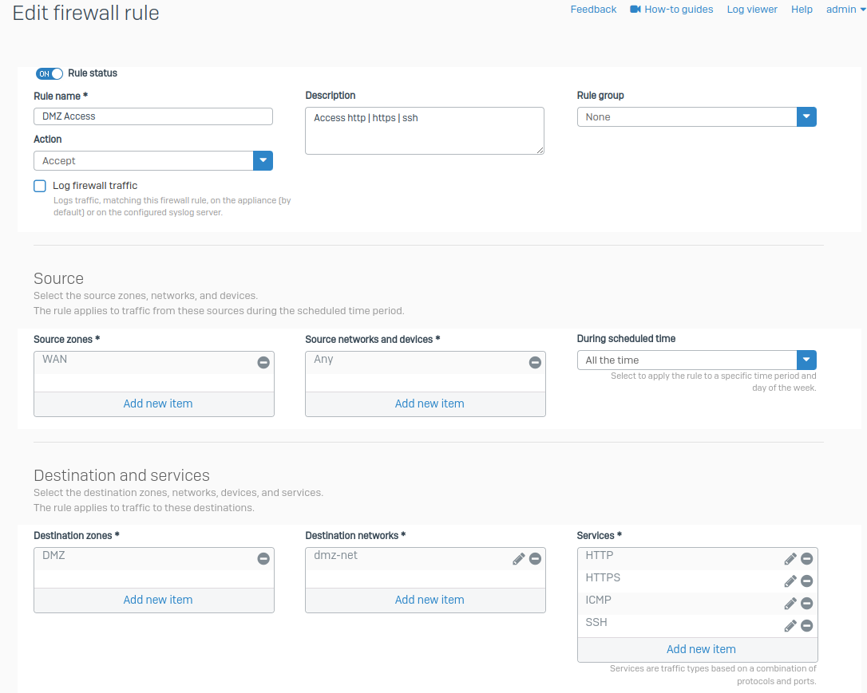Image resolution: width=867 pixels, height=693 pixels.
Task: Open the Action dropdown
Action: 263,161
